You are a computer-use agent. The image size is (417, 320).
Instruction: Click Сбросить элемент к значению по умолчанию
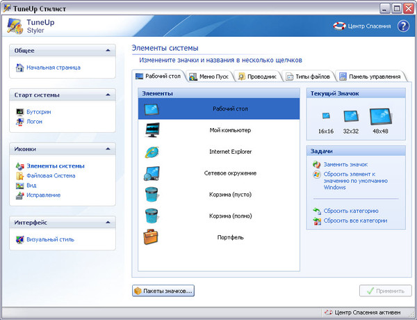tap(356, 181)
